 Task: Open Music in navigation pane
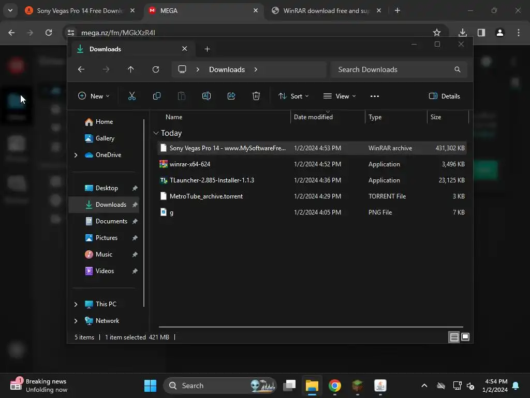pos(104,254)
